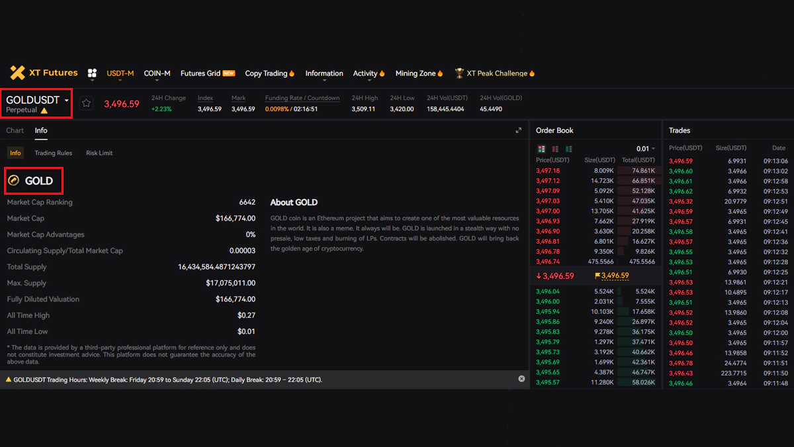Click the Order Book panel title

click(554, 130)
